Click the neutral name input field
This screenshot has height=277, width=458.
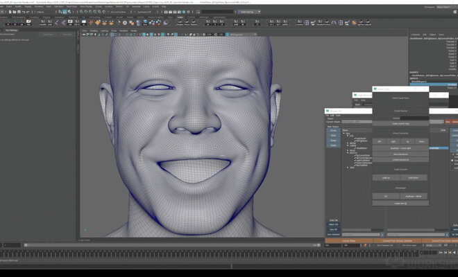point(414,118)
